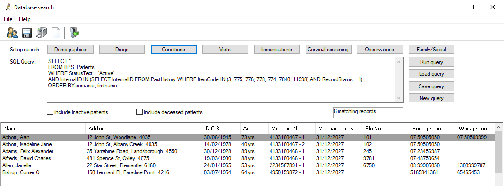Run the SQL query

point(431,62)
